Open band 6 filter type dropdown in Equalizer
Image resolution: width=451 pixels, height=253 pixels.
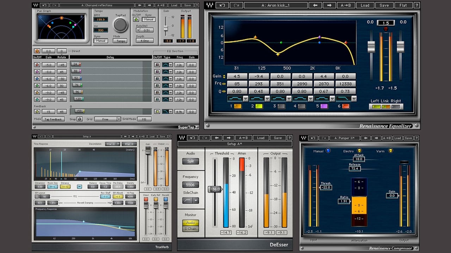[x=354, y=99]
